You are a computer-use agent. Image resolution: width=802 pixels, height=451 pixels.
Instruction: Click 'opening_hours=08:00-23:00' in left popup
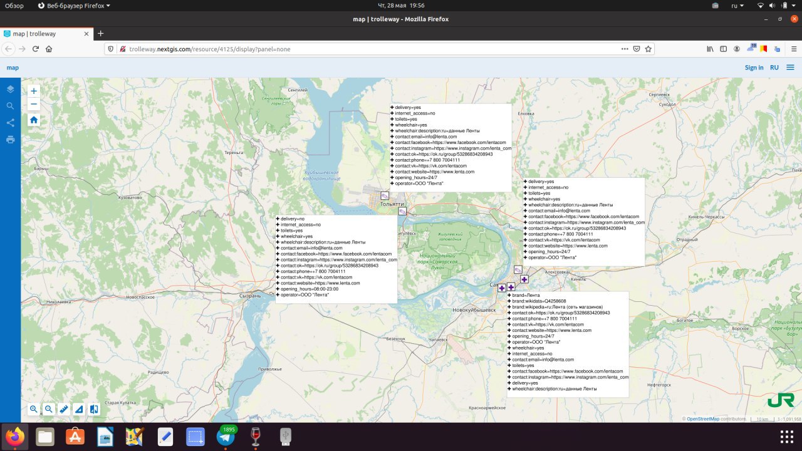click(310, 289)
